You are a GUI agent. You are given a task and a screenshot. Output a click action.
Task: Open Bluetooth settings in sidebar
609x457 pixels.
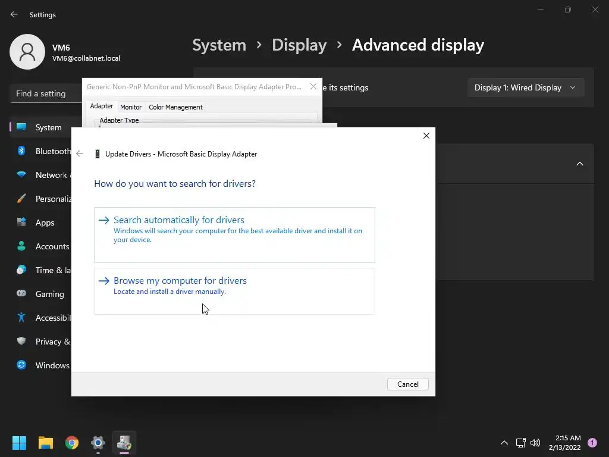click(41, 151)
